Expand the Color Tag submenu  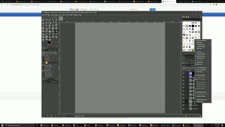203,49
